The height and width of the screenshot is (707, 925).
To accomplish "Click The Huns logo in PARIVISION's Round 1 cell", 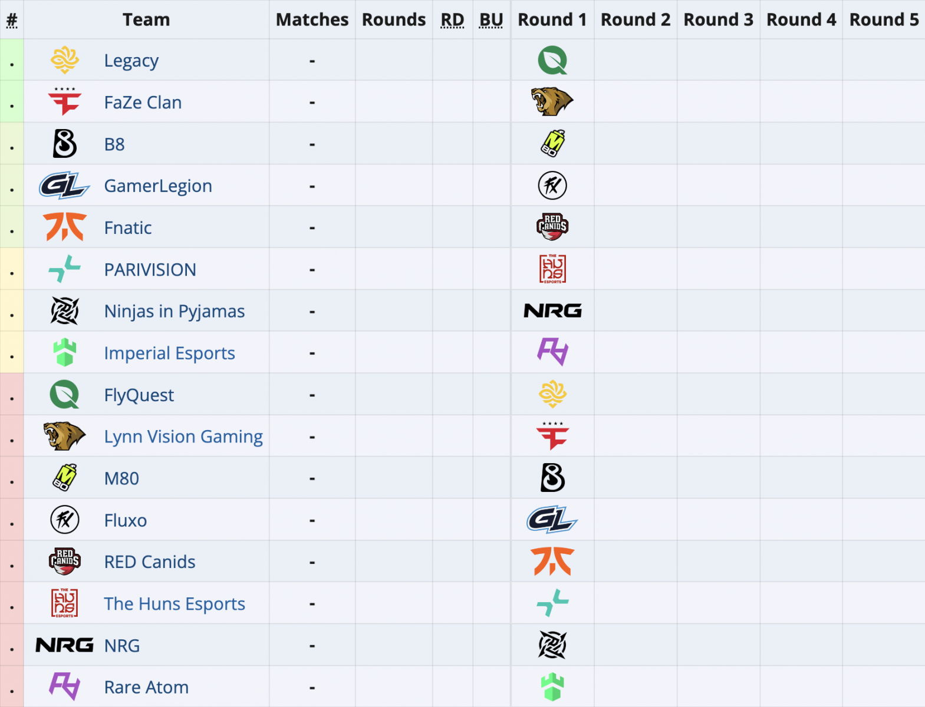I will (x=552, y=269).
